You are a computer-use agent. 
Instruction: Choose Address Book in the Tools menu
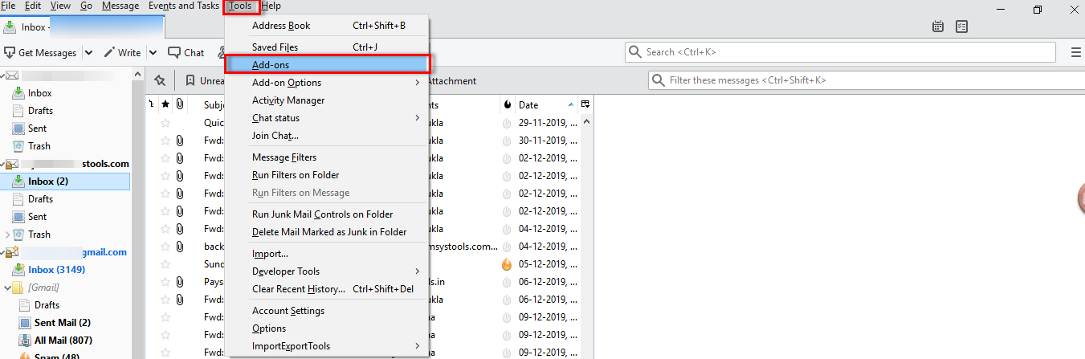click(327, 26)
